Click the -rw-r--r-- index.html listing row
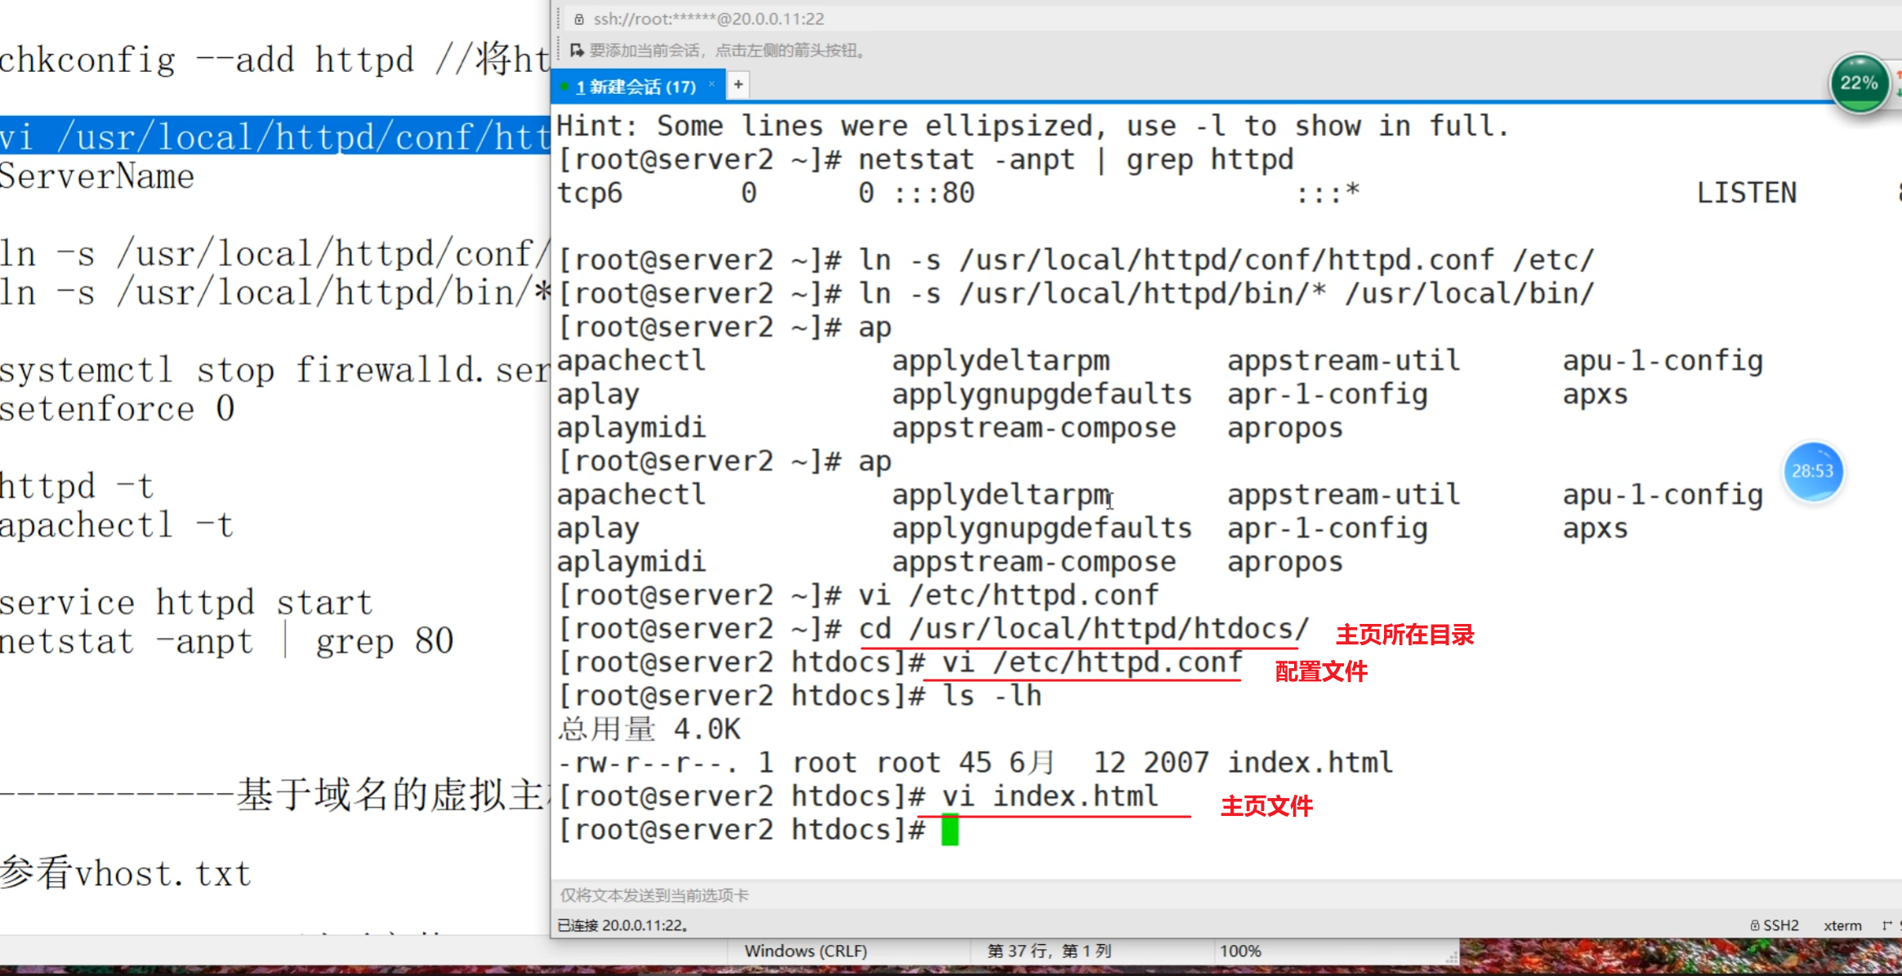The image size is (1902, 976). point(975,763)
